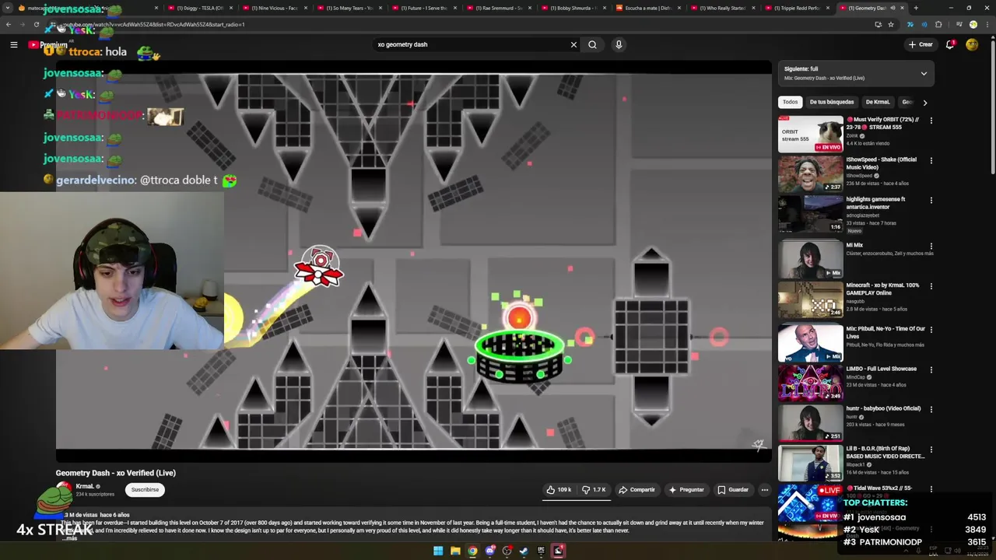
Task: Click the magnifier search button
Action: (x=592, y=44)
